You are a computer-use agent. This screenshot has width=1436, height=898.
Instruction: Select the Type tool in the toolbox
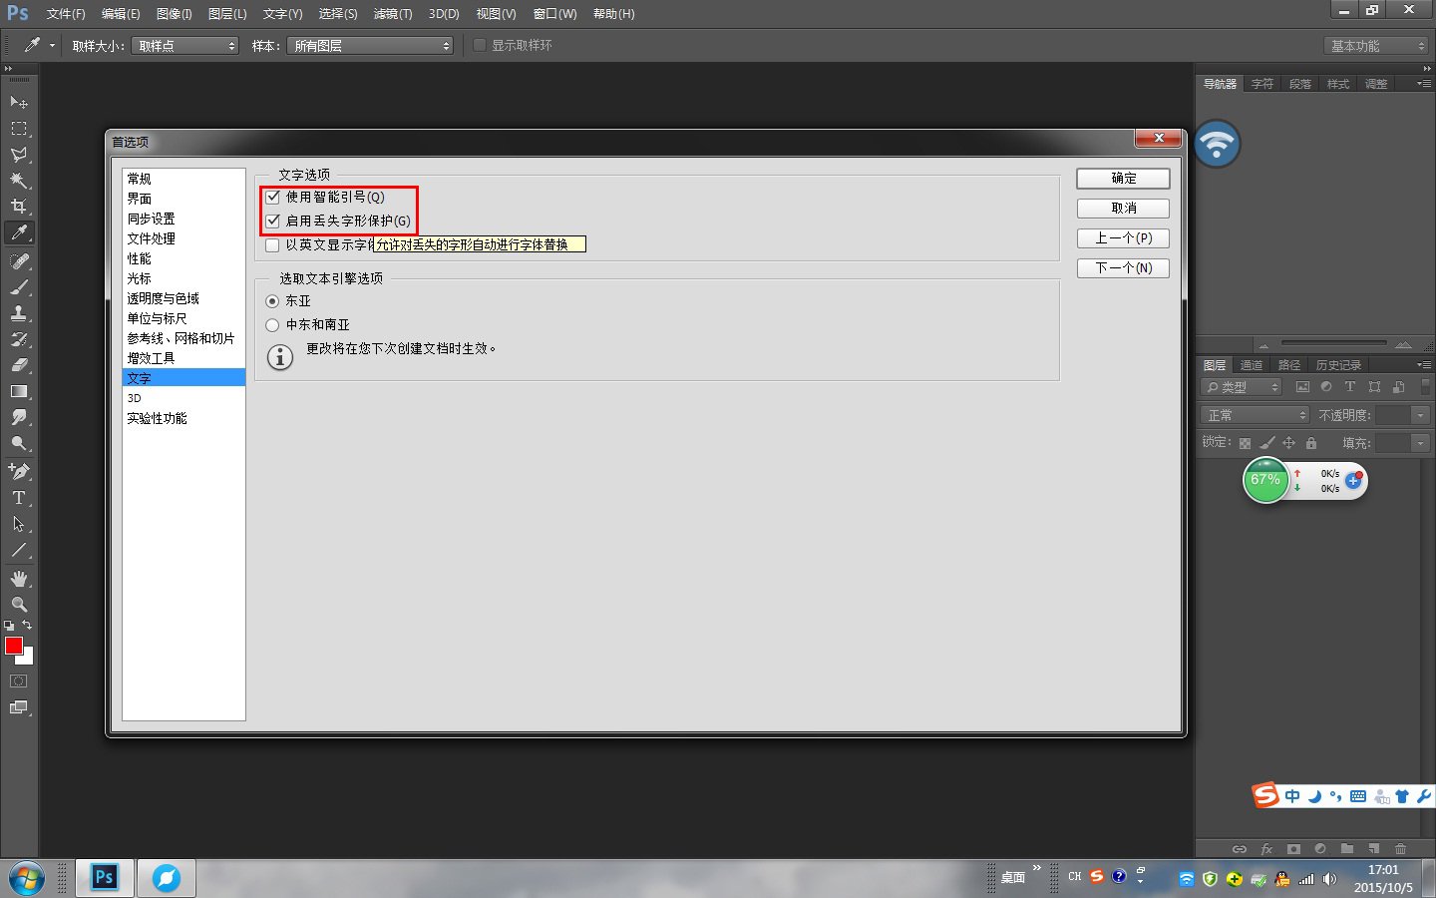click(x=20, y=498)
